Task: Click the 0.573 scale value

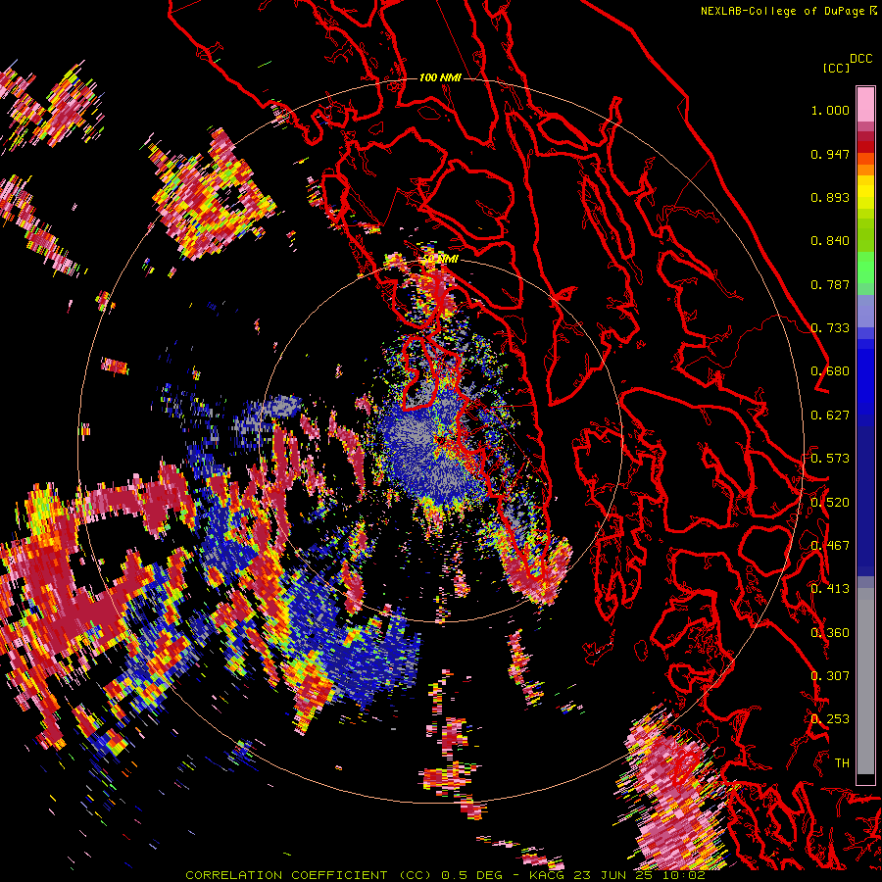Action: pyautogui.click(x=830, y=459)
